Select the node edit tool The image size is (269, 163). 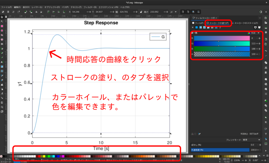(2, 22)
